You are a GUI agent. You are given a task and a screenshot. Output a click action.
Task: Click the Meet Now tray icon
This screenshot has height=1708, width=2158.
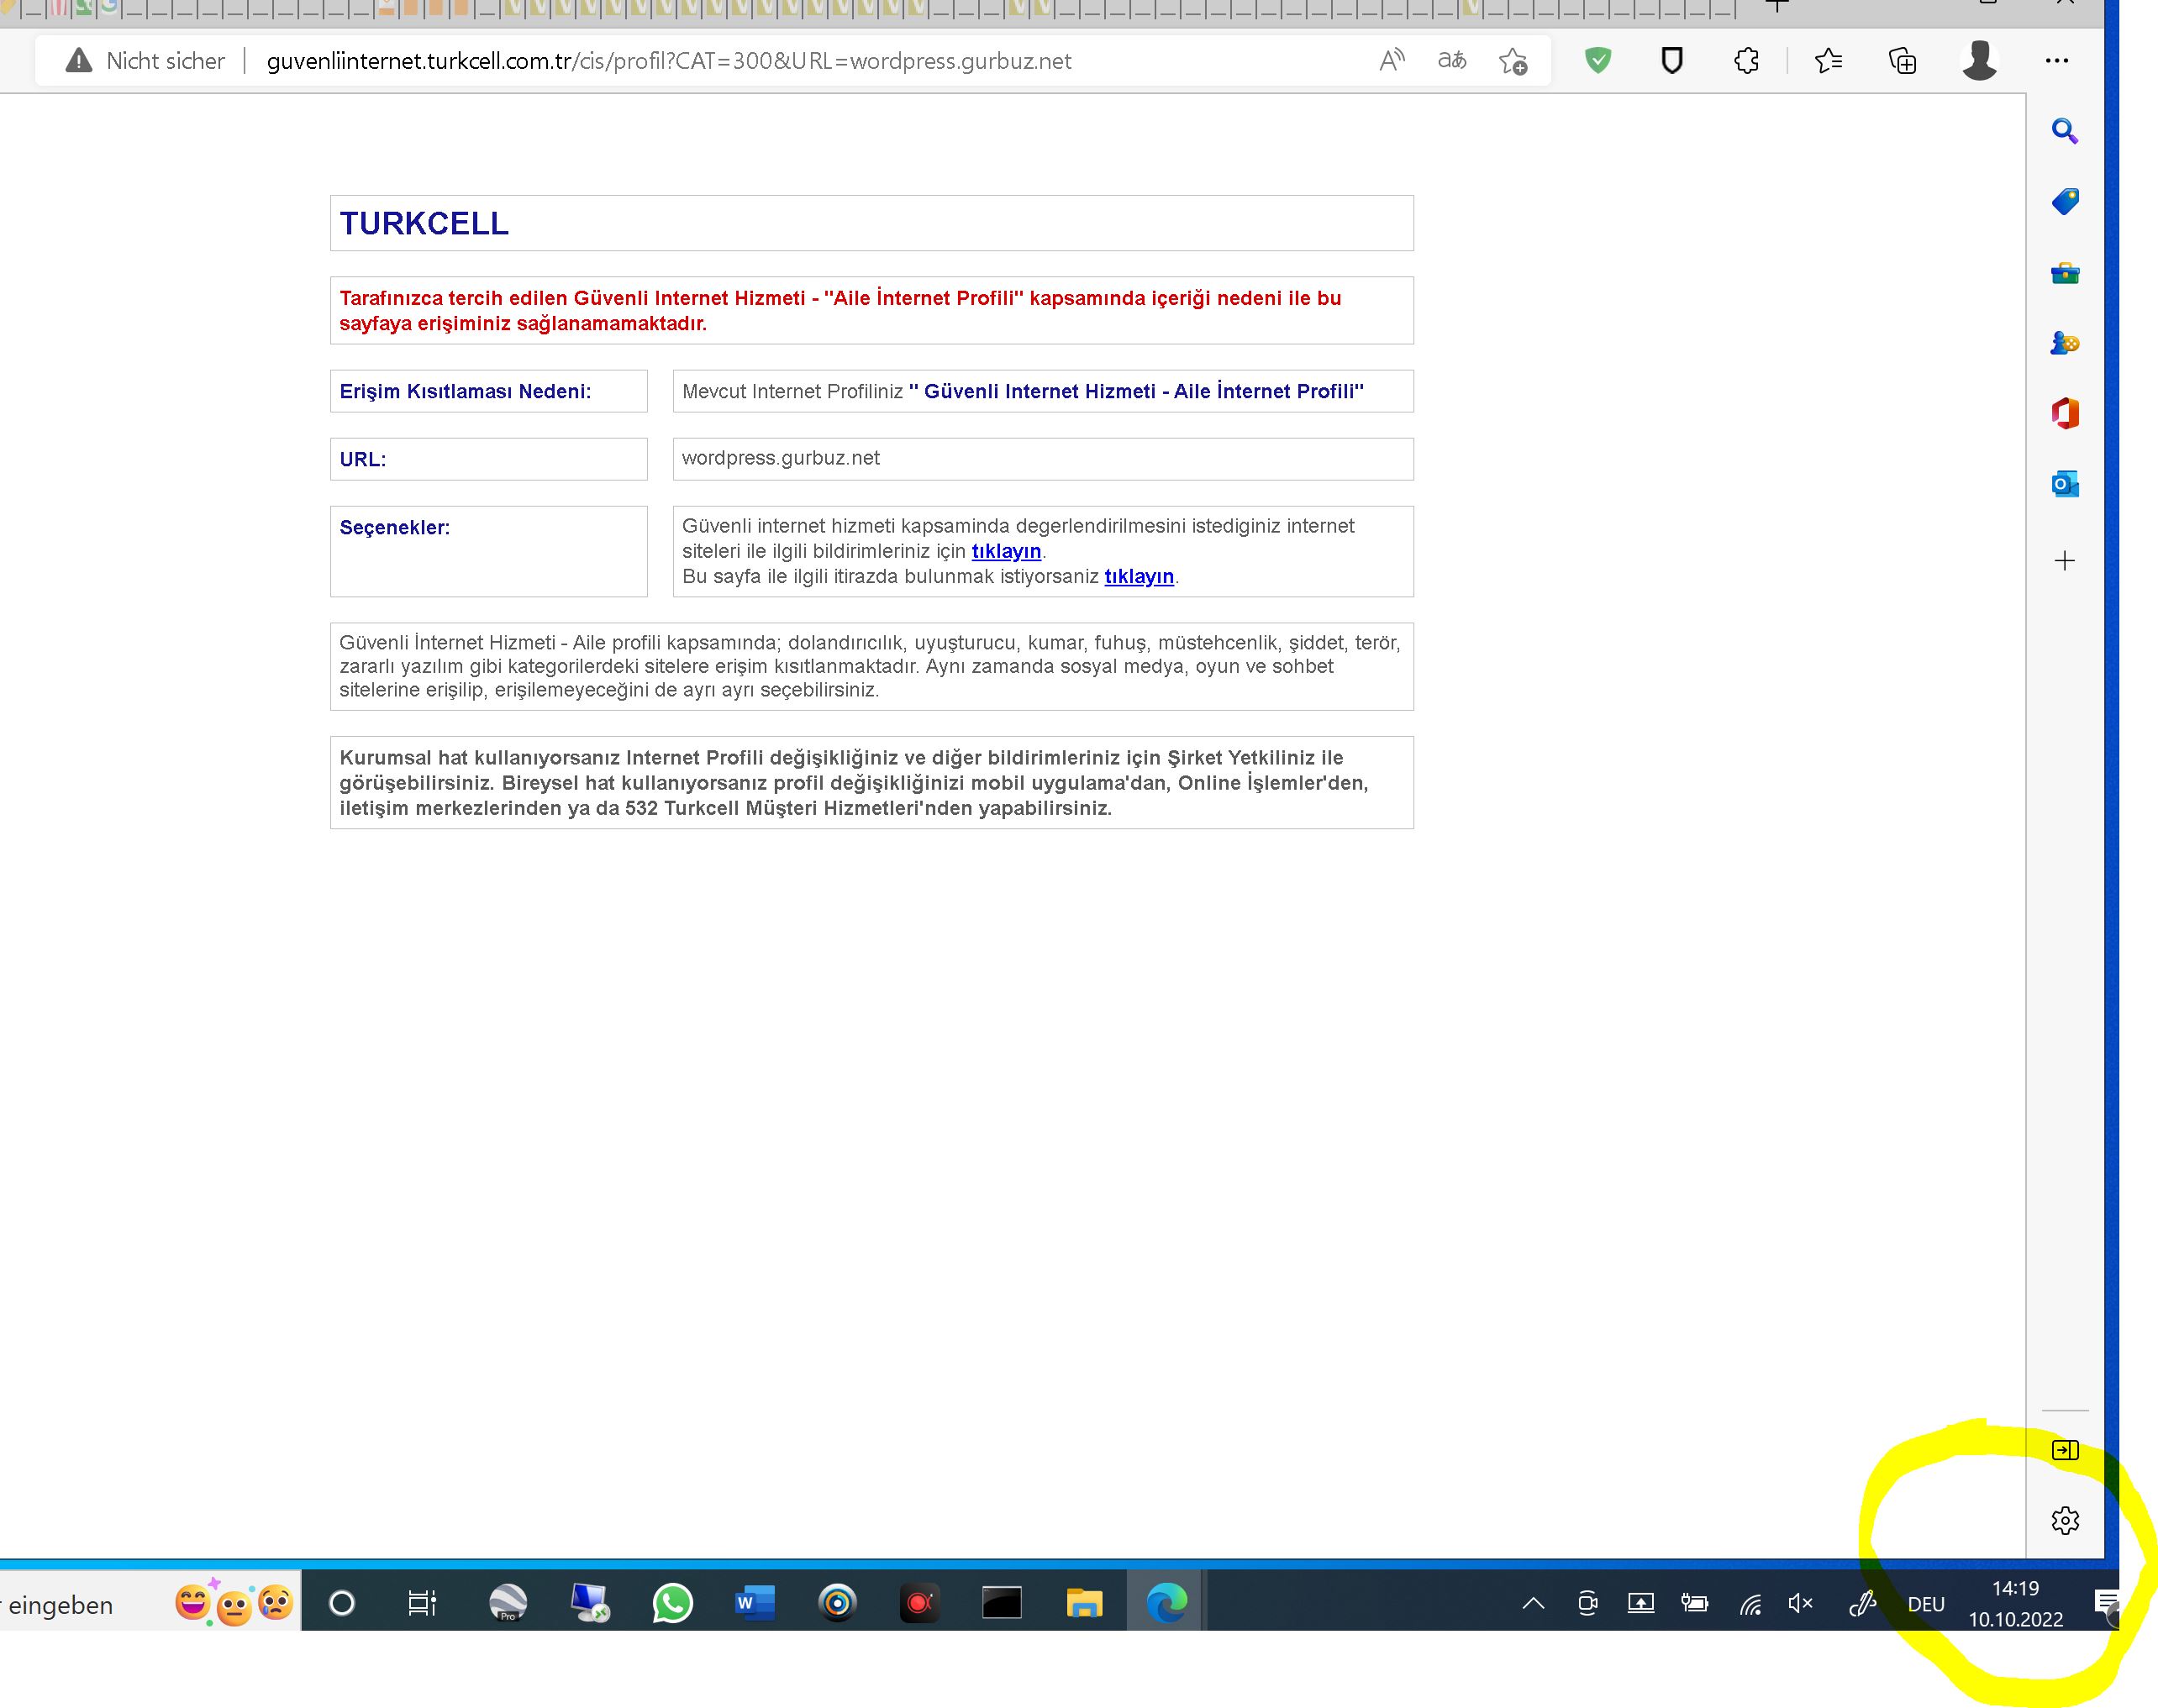tap(1587, 1604)
